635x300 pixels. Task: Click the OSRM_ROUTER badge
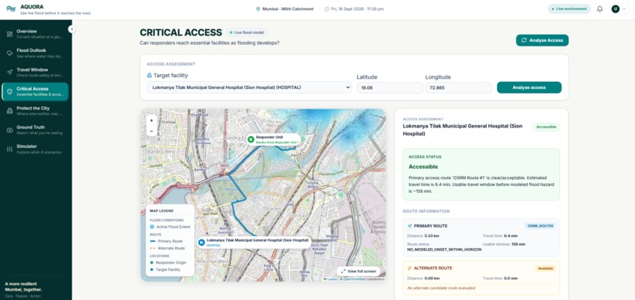click(540, 226)
